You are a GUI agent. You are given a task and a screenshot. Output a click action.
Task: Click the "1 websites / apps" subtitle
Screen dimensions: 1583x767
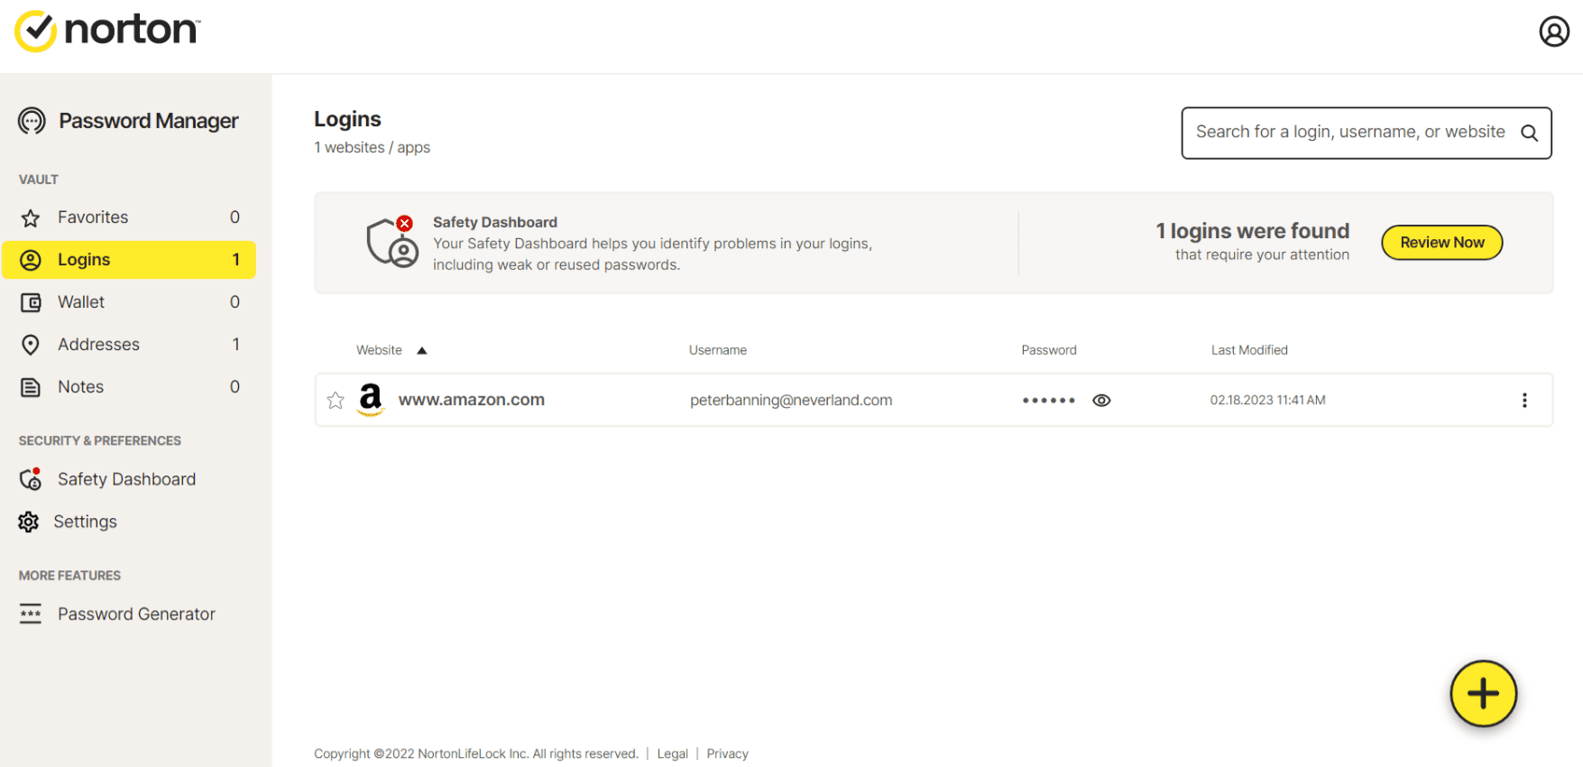(x=372, y=148)
